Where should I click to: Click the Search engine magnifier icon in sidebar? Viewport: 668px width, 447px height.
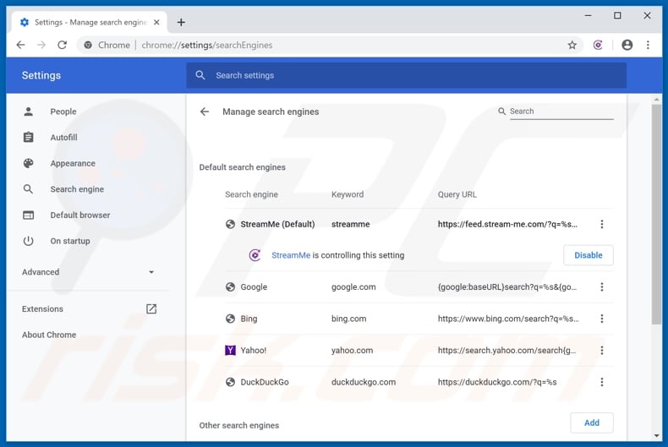[28, 189]
